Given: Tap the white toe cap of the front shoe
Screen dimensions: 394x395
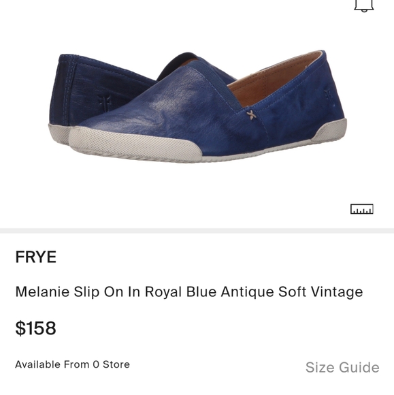Looking at the screenshot, I should pos(133,145).
